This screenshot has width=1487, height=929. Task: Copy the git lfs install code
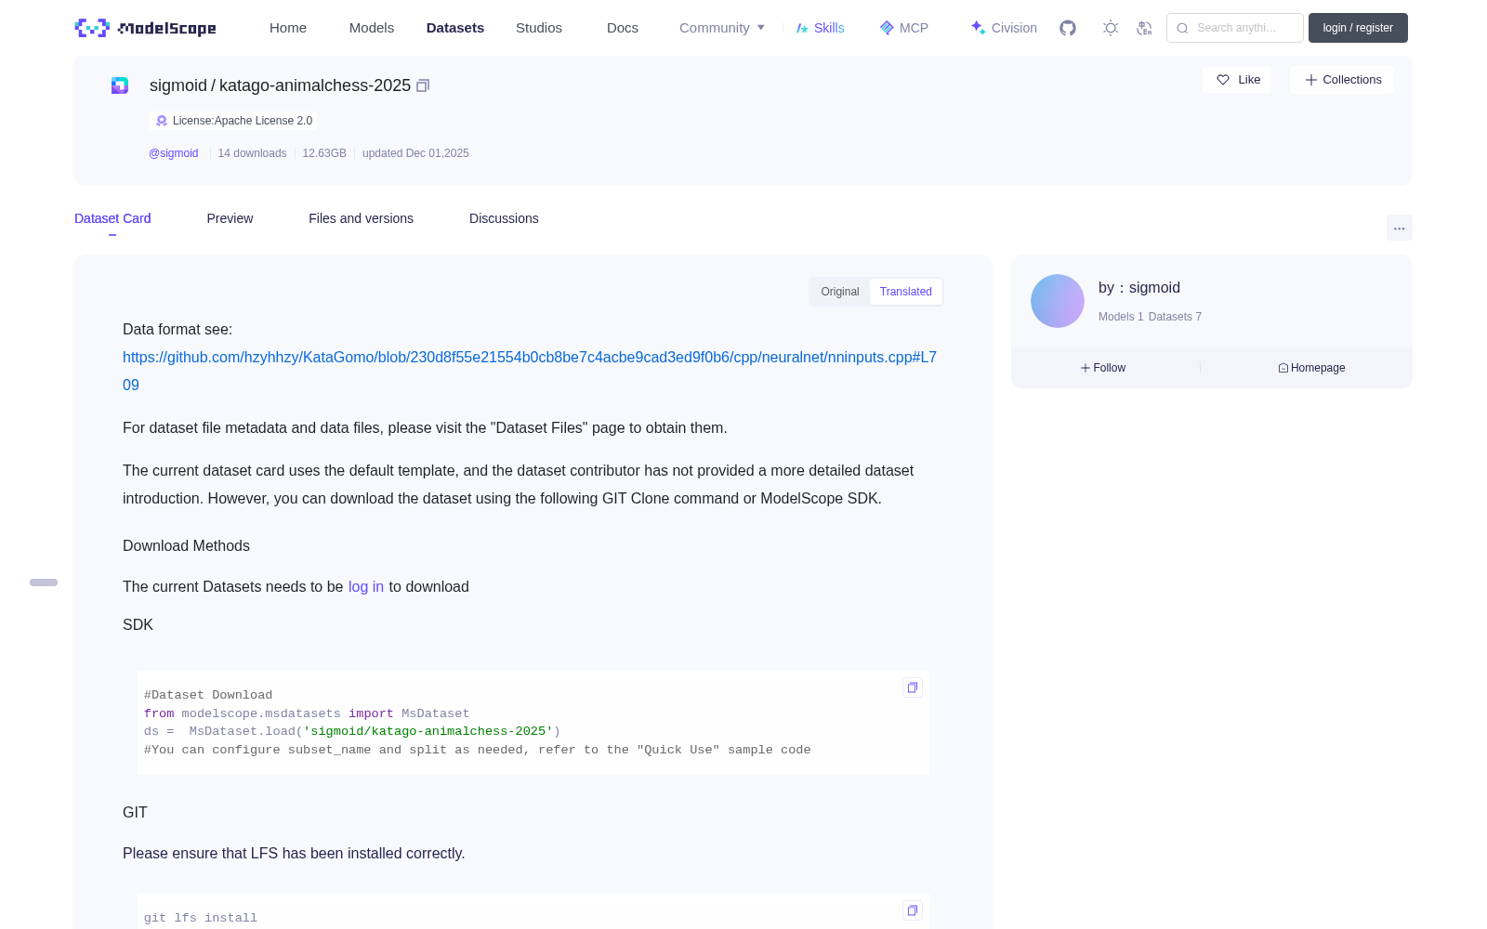913,910
